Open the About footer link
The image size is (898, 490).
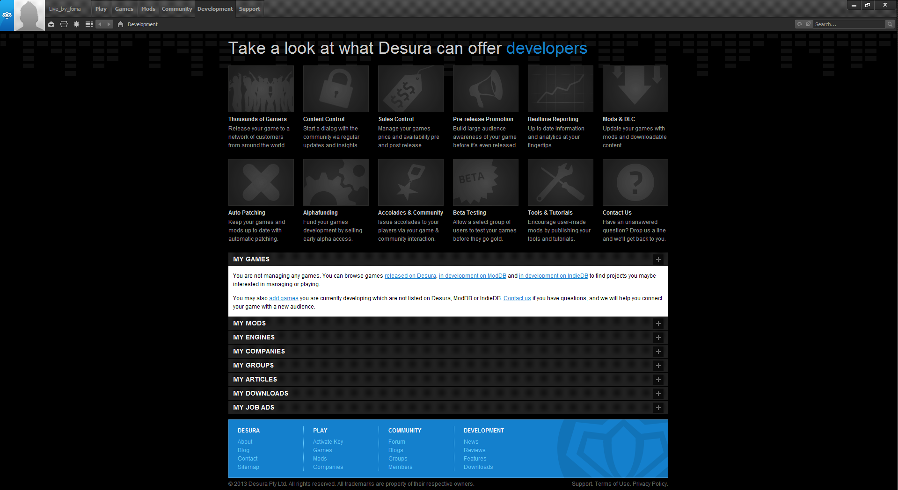245,442
